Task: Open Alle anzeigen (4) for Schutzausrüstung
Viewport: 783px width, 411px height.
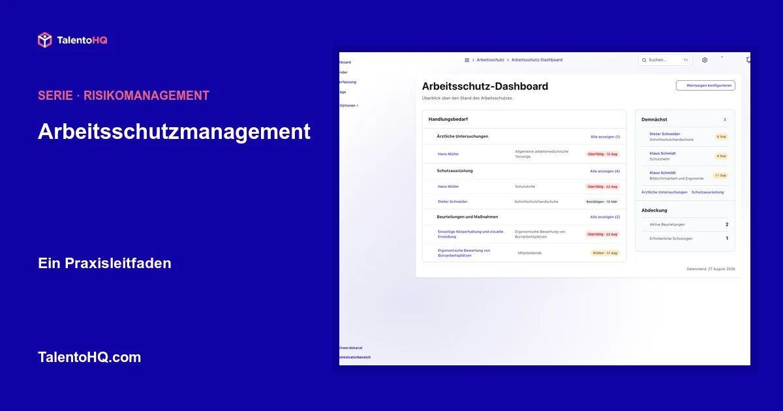Action: coord(605,171)
